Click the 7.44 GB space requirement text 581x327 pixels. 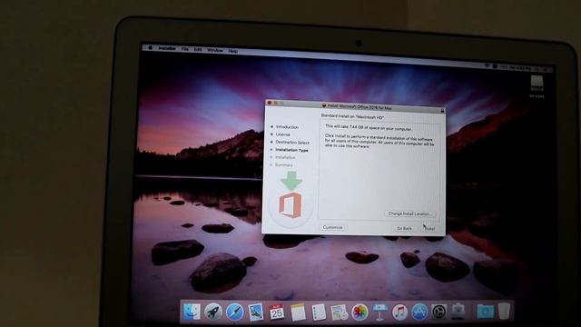369,128
